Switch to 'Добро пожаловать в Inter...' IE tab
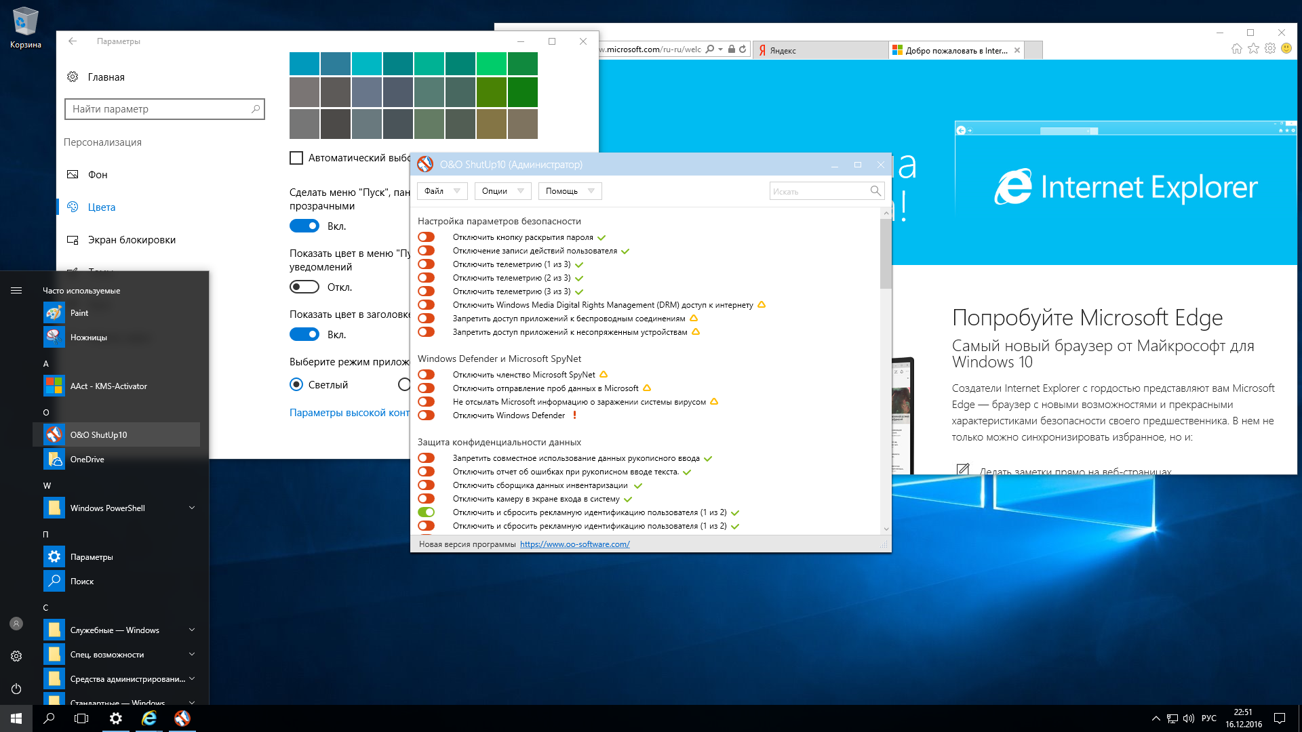 pos(956,50)
